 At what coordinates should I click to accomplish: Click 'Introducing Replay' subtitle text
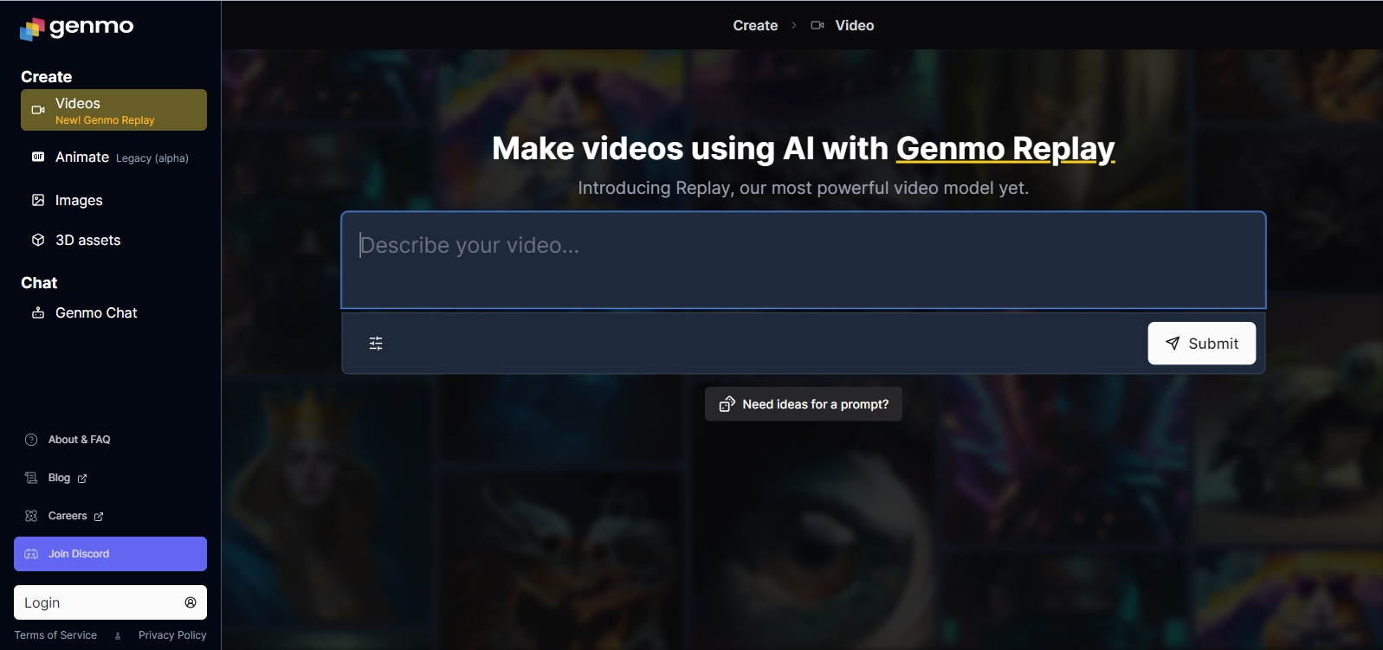pos(804,188)
